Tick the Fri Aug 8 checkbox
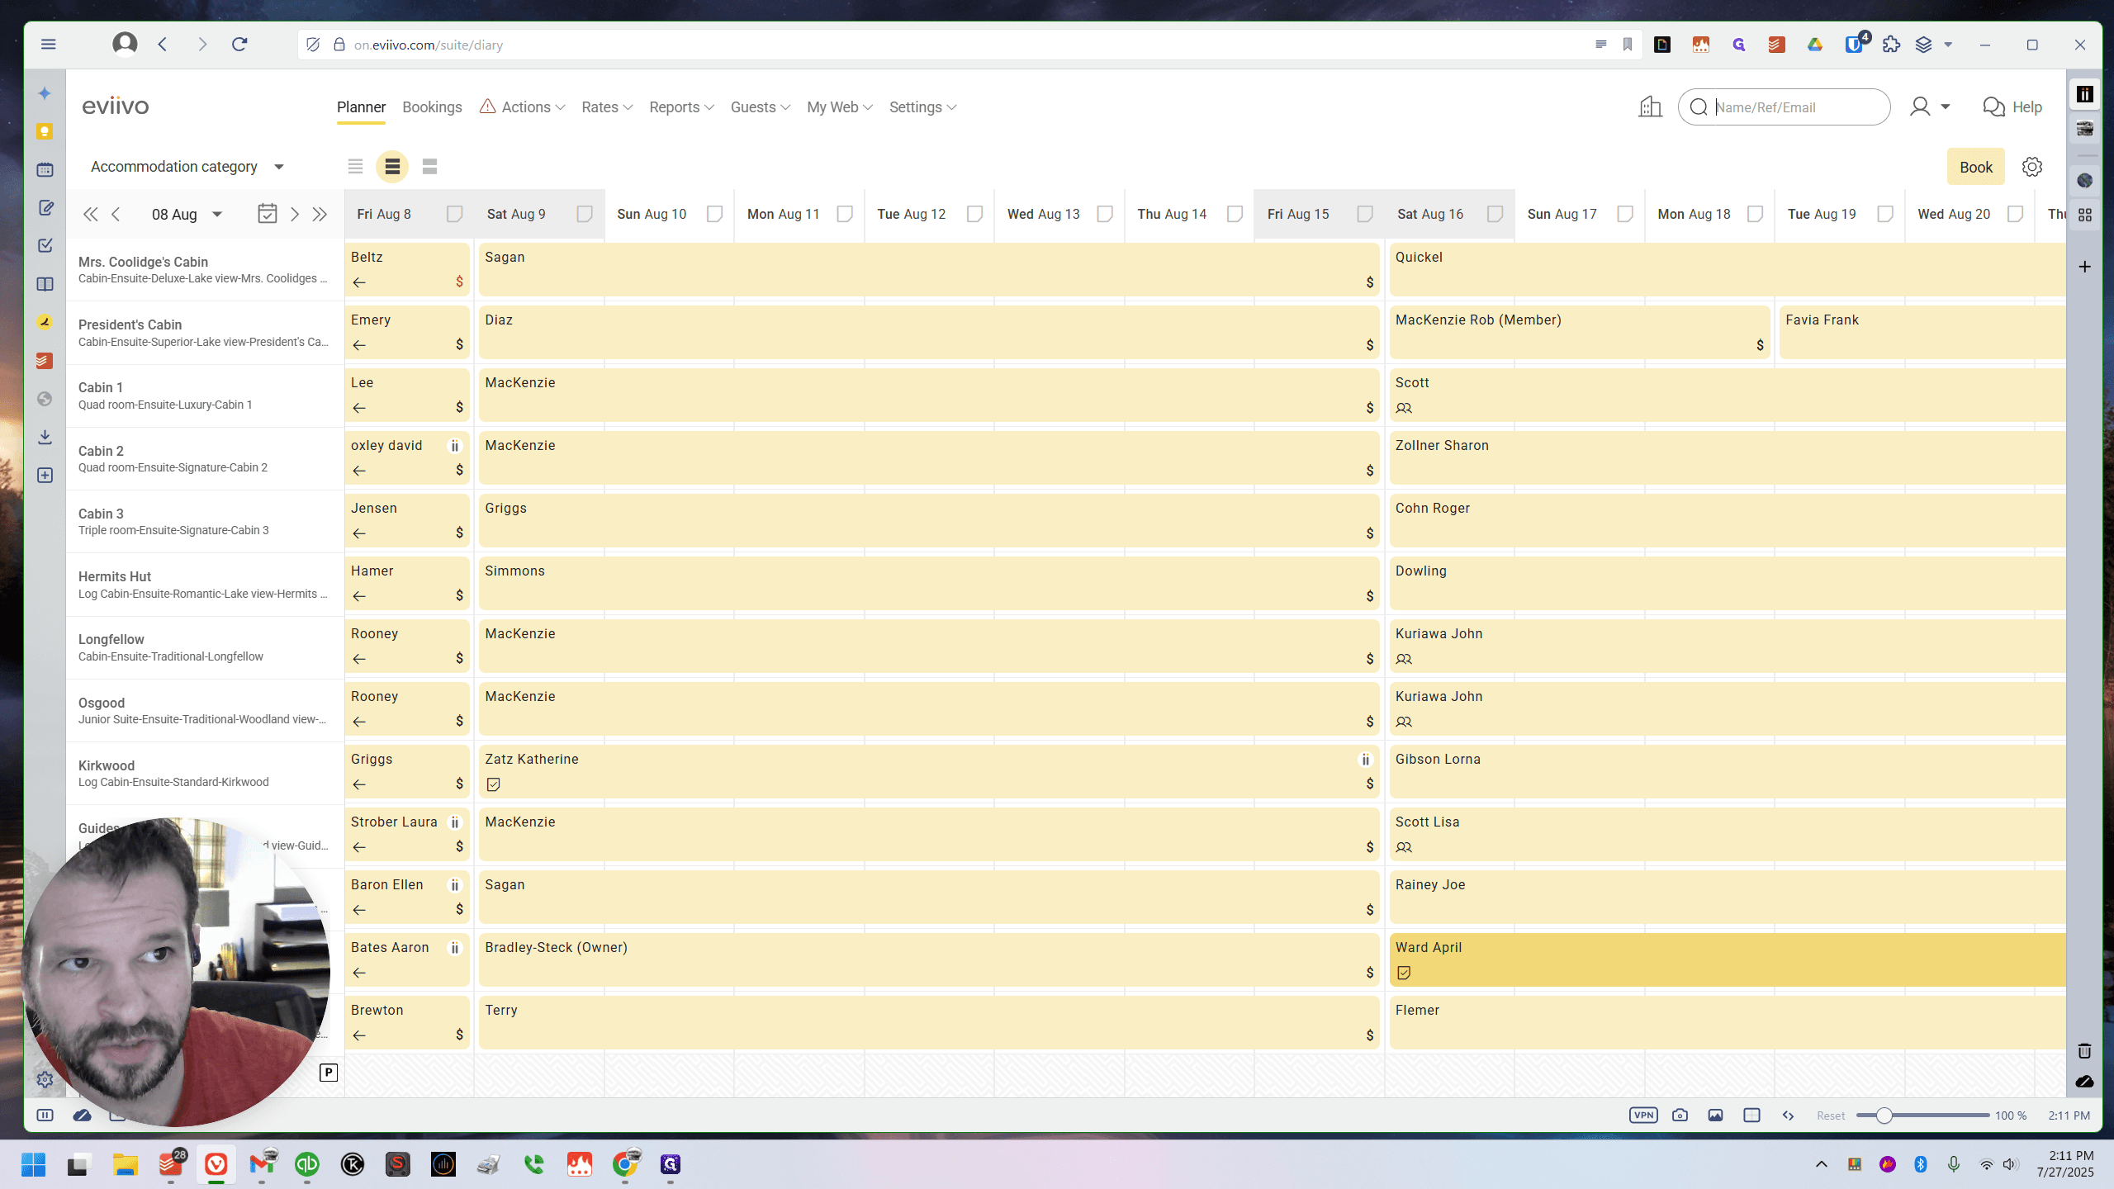 pos(454,215)
